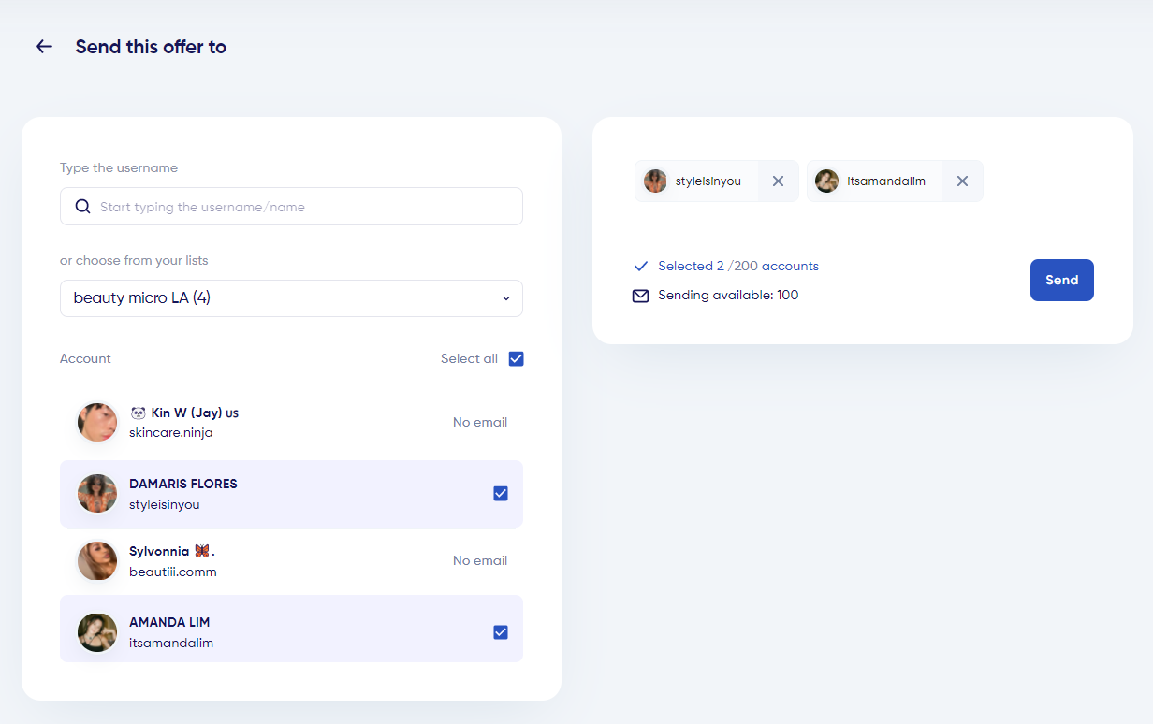
Task: Click Sylvonnia profile avatar in list
Action: (97, 561)
